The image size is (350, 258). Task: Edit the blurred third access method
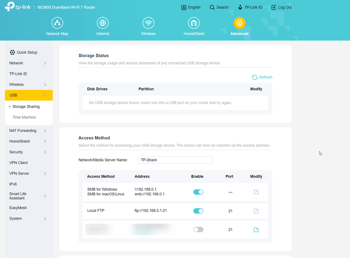coord(256,230)
